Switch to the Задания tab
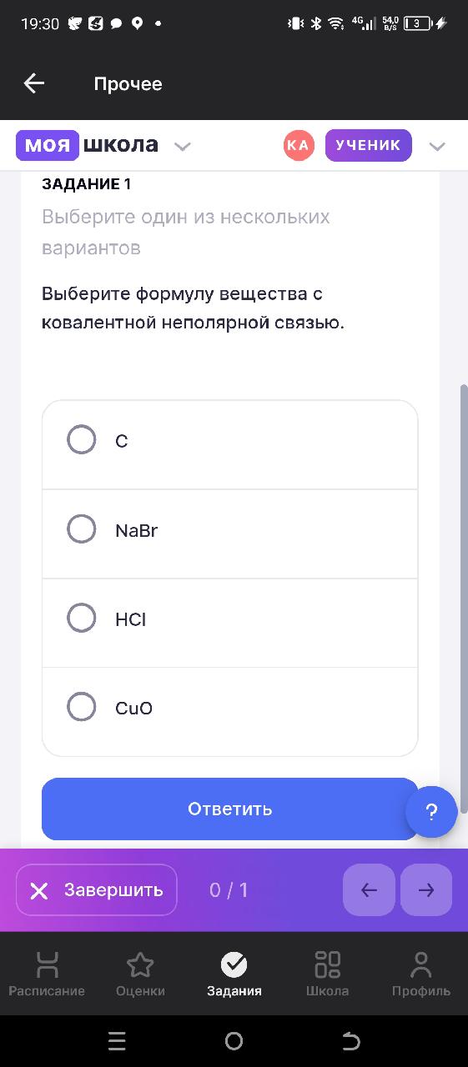The width and height of the screenshot is (468, 1067). pyautogui.click(x=234, y=975)
